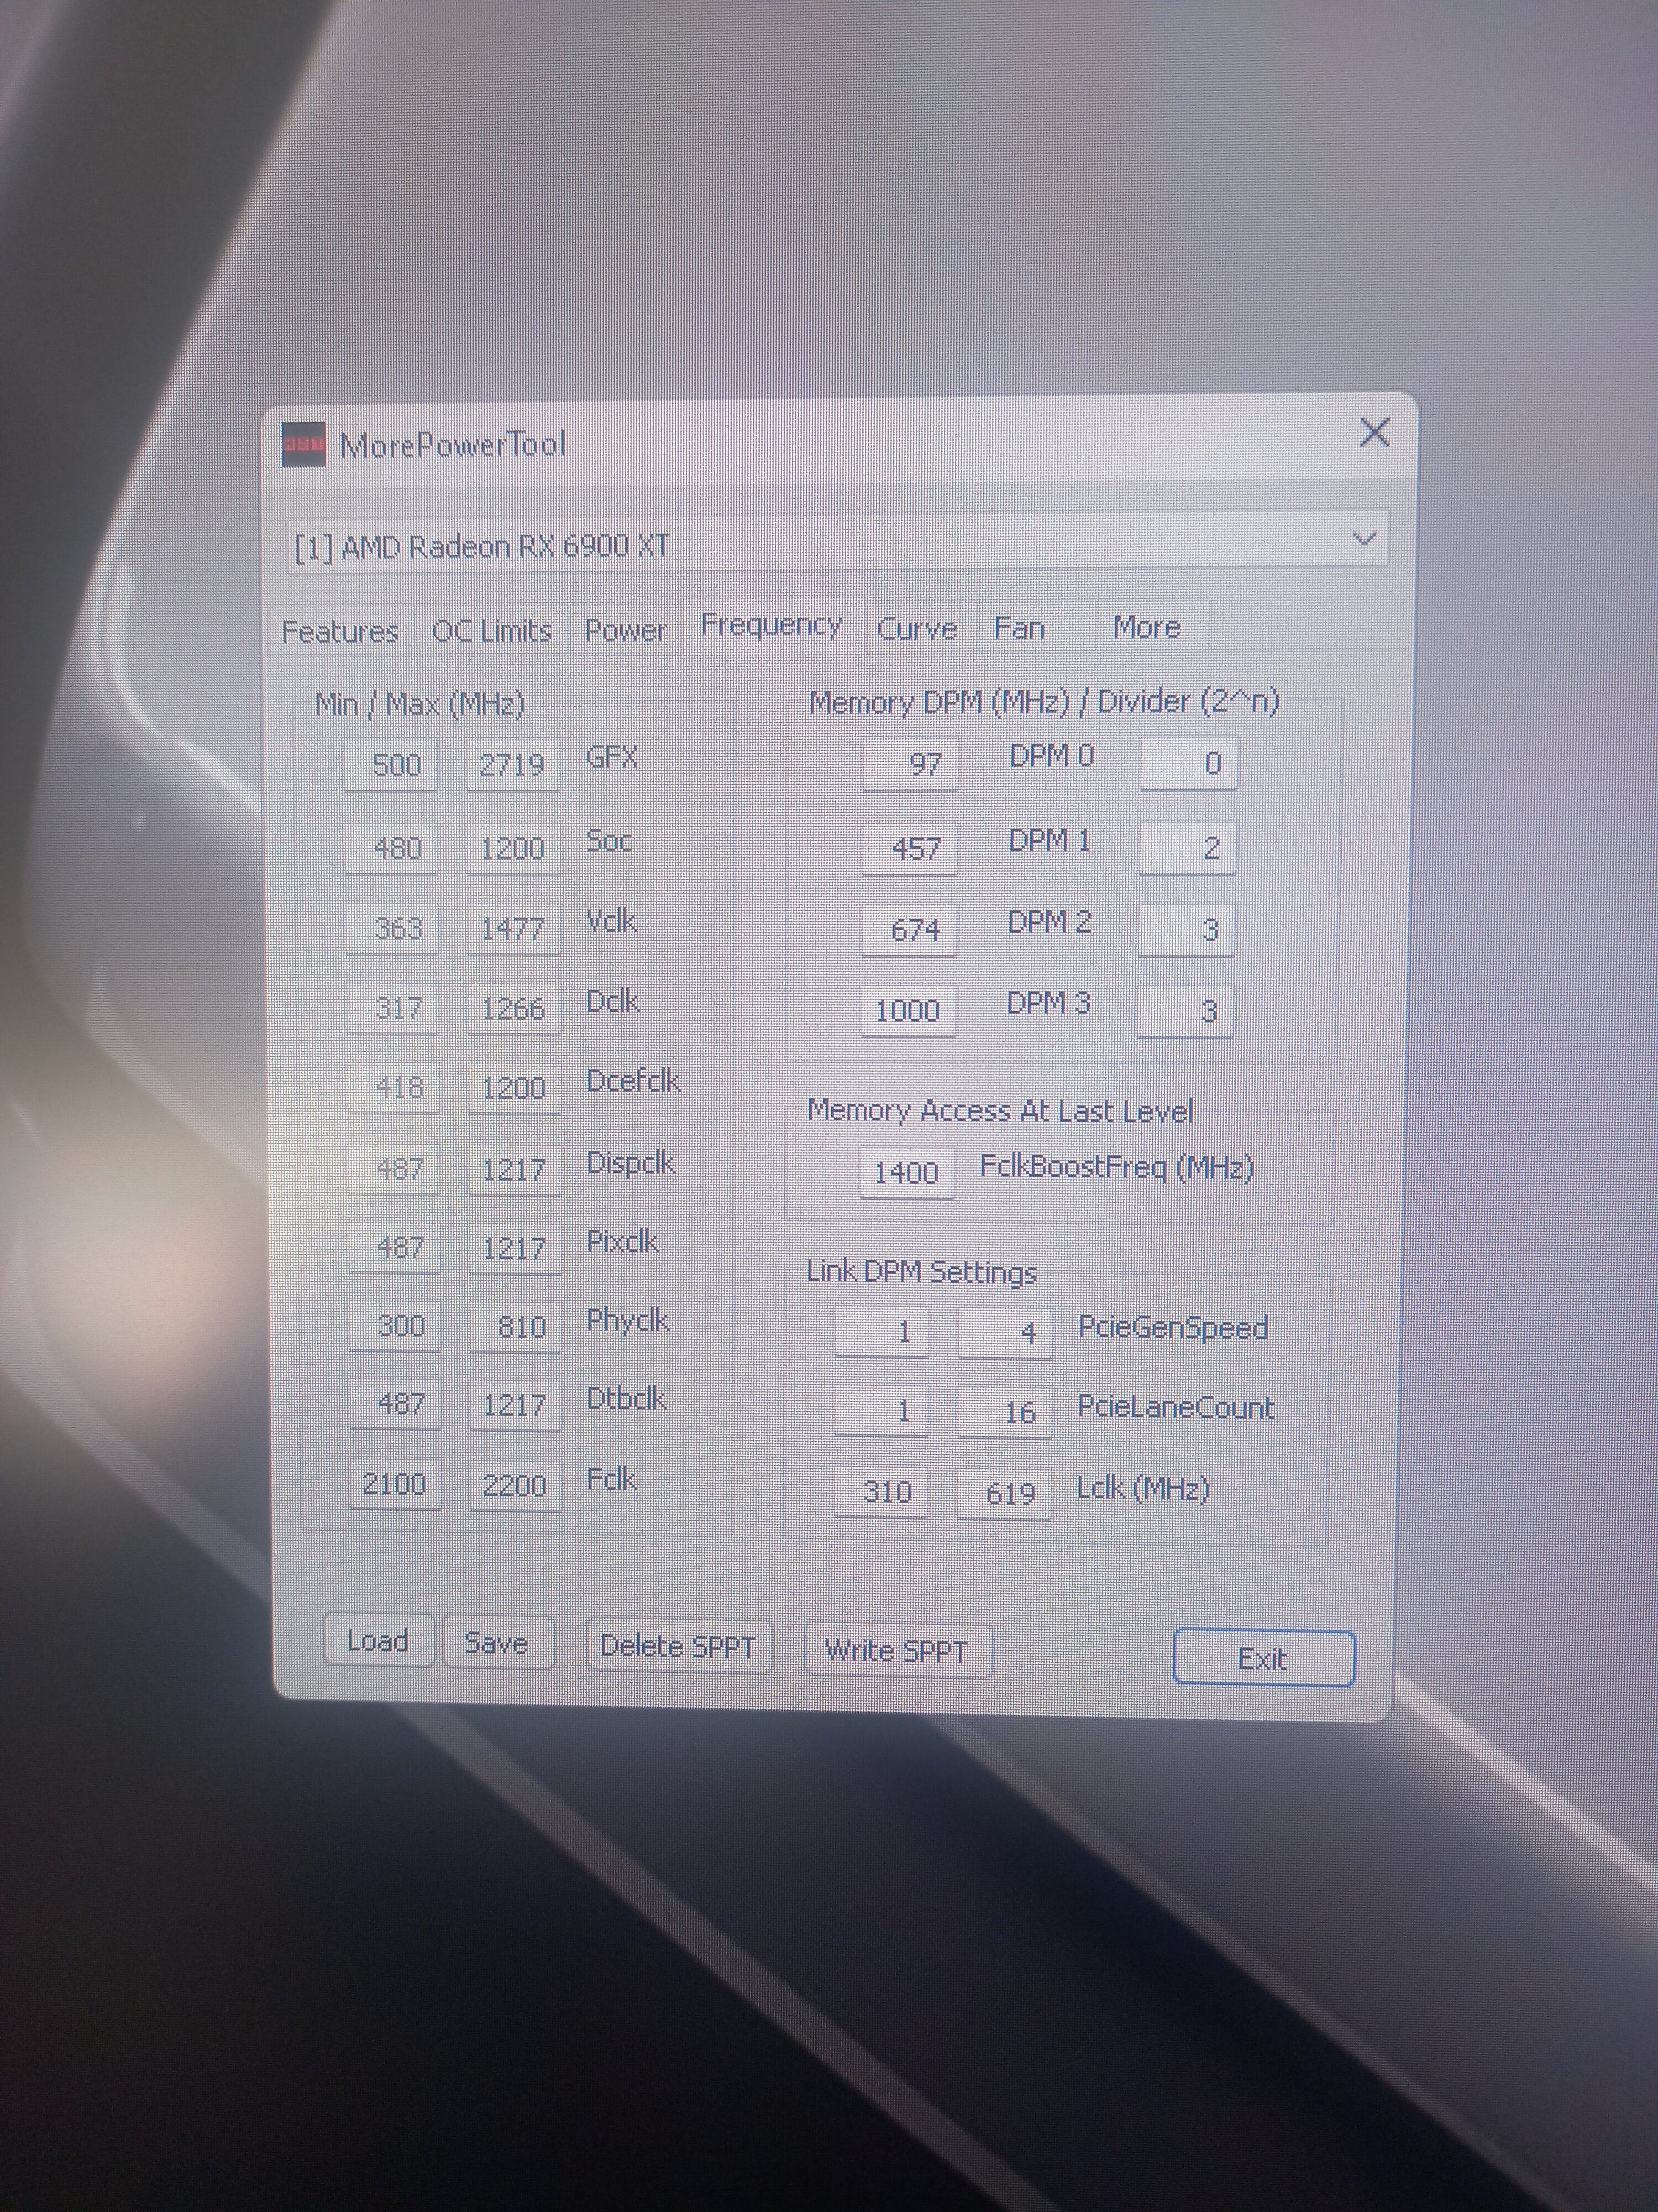The image size is (1658, 2212).
Task: Click the Dclk min field showing 317
Action: coord(393,1008)
